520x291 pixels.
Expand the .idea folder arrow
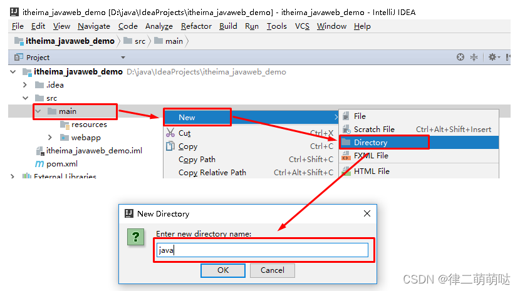tap(25, 85)
